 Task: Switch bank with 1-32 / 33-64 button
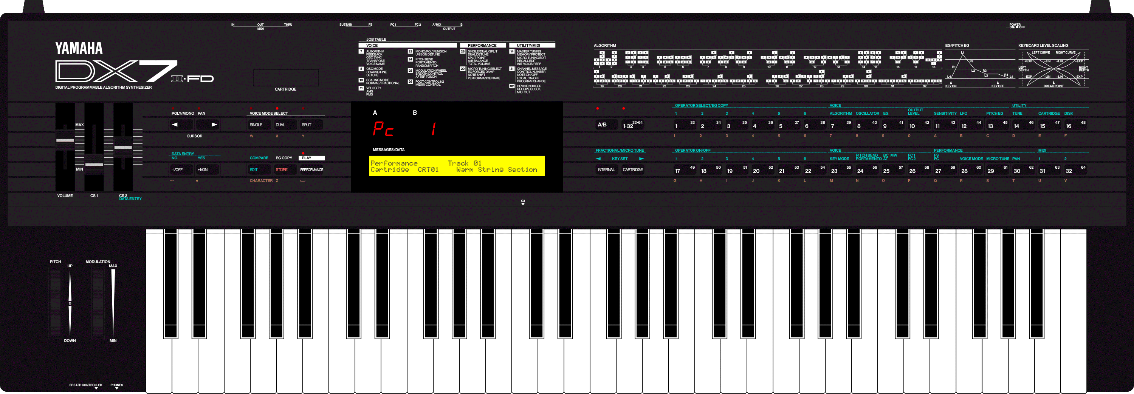pos(633,125)
